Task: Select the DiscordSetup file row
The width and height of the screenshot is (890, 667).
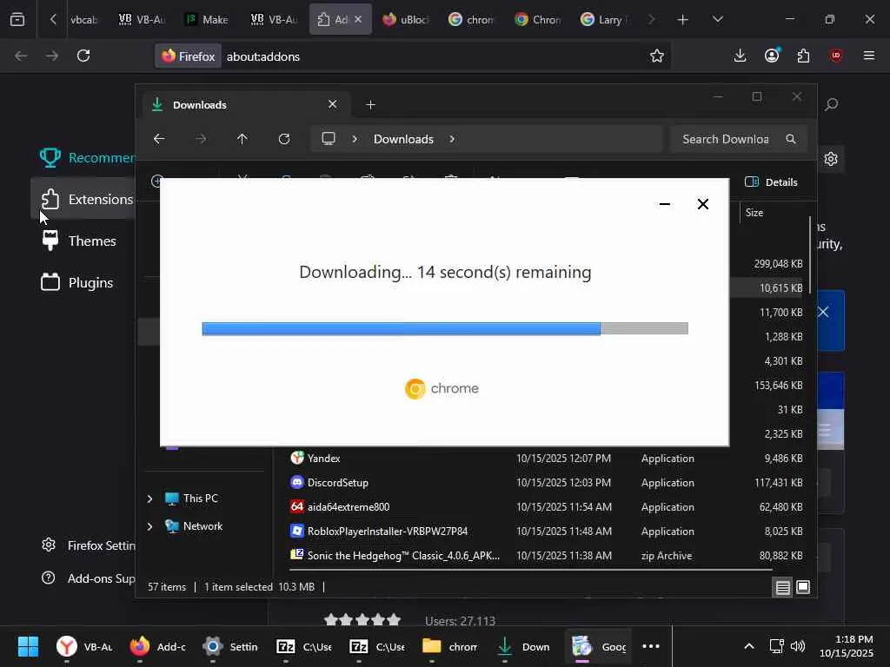Action: (546, 483)
